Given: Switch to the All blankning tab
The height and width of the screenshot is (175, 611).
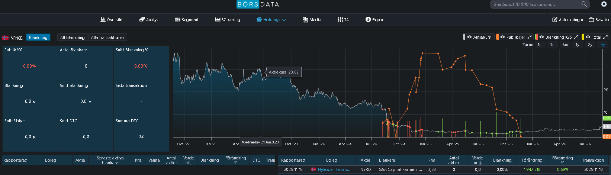Looking at the screenshot, I should [x=73, y=38].
